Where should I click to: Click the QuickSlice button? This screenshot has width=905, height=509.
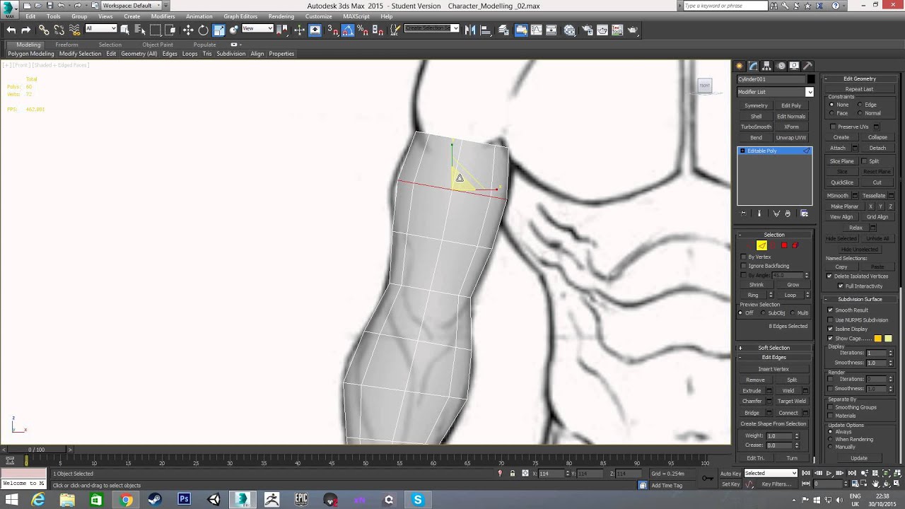pyautogui.click(x=842, y=182)
